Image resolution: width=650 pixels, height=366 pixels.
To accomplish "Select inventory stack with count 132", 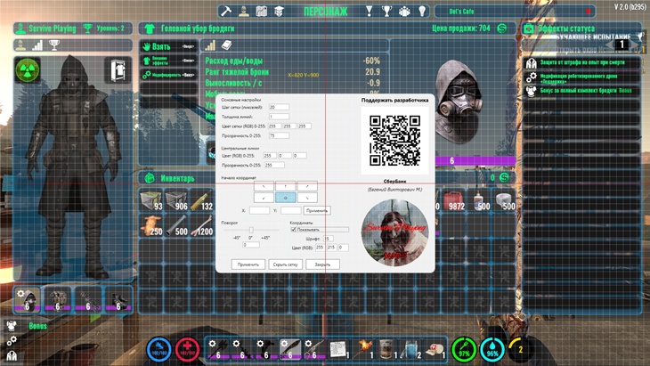I will pos(202,200).
